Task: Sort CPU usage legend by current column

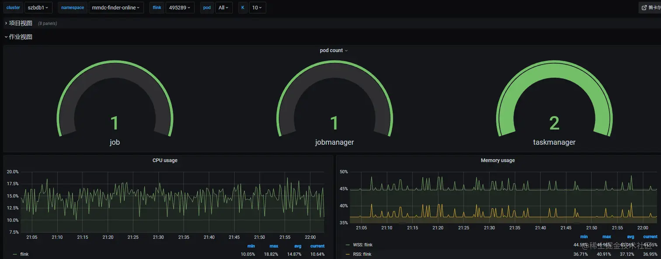Action: [x=317, y=246]
